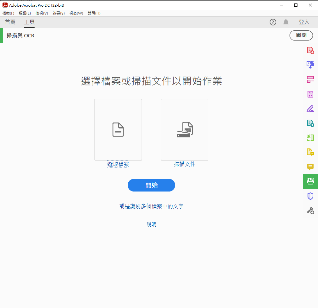
Task: Switch to the 首頁 tab
Action: 10,22
